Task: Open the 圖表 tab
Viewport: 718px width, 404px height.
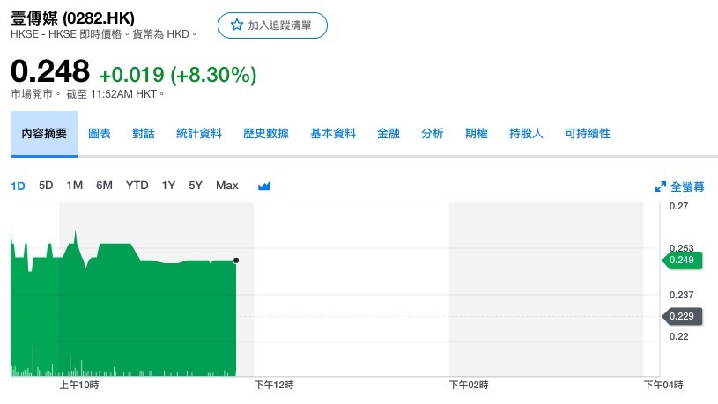Action: [x=100, y=134]
